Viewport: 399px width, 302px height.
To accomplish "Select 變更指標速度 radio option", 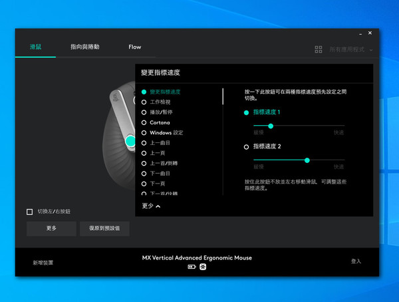I will coord(144,92).
